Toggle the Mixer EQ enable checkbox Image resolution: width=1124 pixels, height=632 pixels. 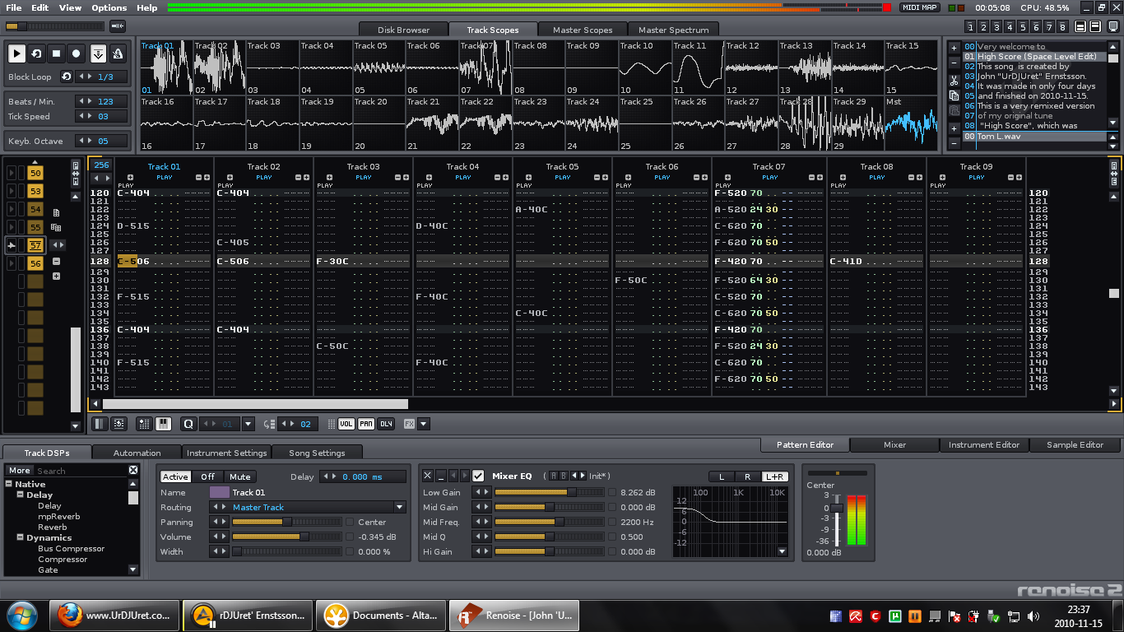pos(478,476)
